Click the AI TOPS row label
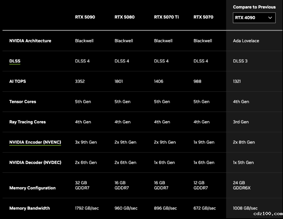283x219 pixels. pyautogui.click(x=18, y=81)
